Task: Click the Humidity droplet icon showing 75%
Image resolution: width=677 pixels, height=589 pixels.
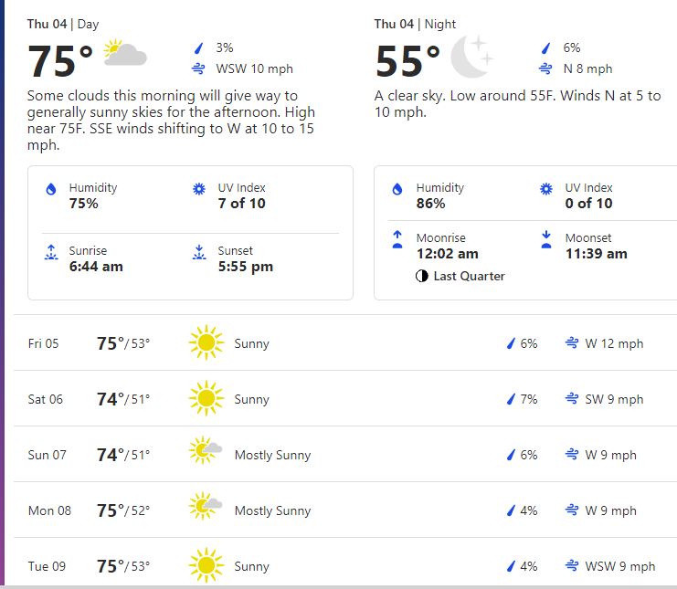Action: coord(51,189)
